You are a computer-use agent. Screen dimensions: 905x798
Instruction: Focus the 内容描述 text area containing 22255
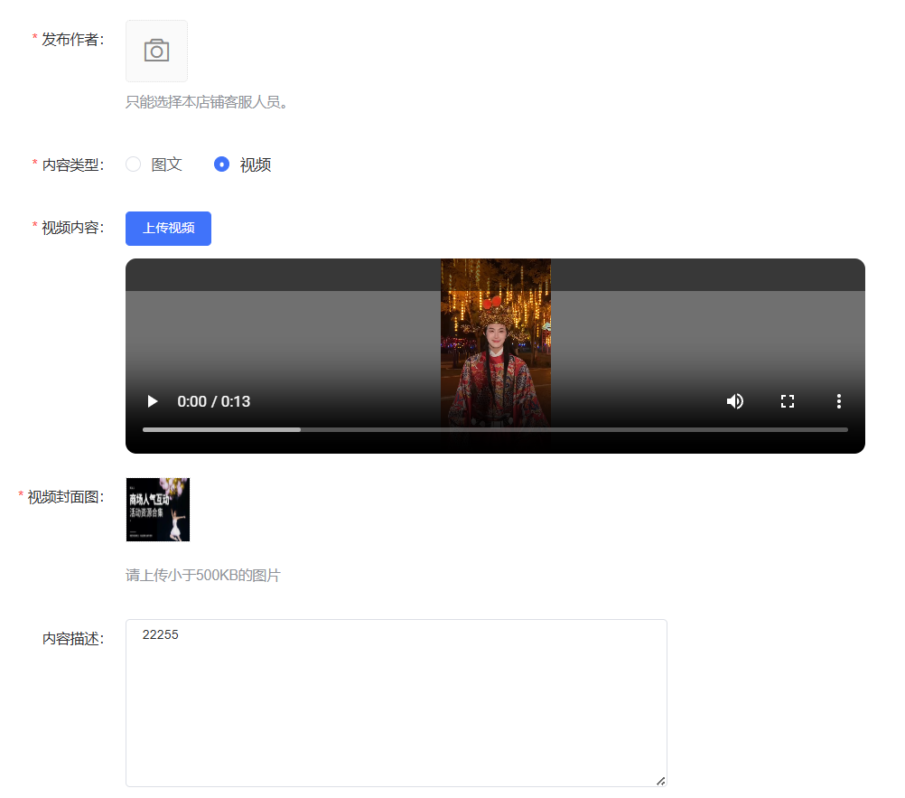[396, 702]
